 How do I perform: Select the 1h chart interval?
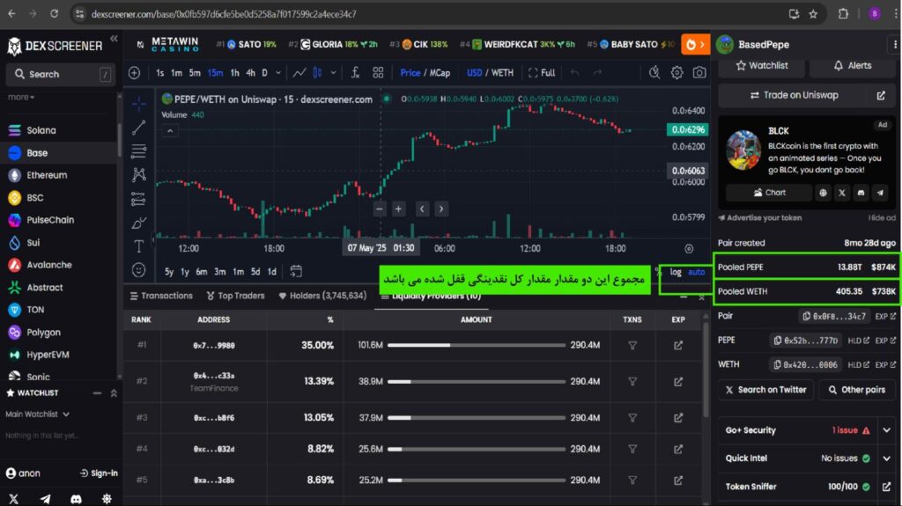pos(234,72)
